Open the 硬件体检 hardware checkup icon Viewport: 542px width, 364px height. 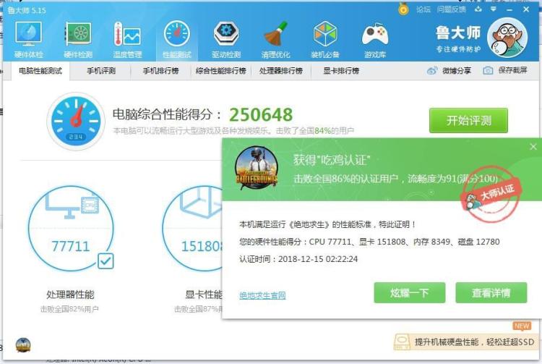coord(28,39)
